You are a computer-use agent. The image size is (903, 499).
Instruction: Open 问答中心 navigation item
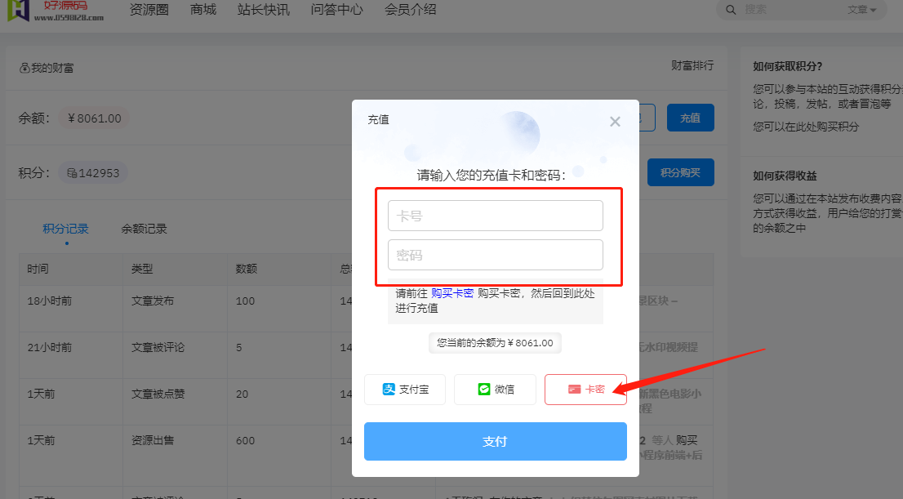pyautogui.click(x=336, y=10)
